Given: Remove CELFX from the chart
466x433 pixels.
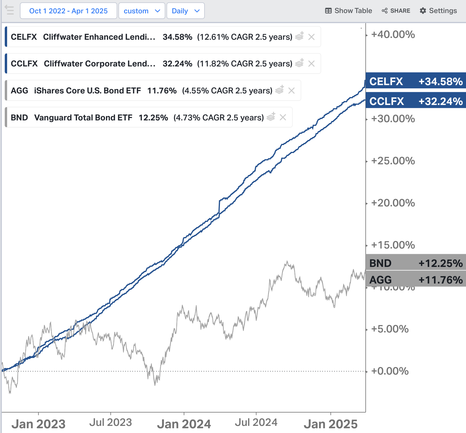Looking at the screenshot, I should pyautogui.click(x=311, y=37).
